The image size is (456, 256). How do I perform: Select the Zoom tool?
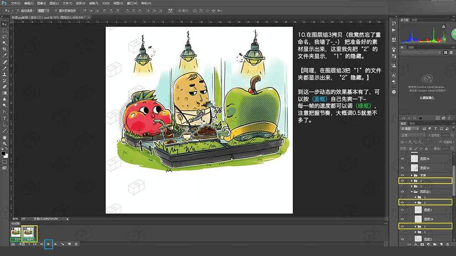(x=5, y=143)
